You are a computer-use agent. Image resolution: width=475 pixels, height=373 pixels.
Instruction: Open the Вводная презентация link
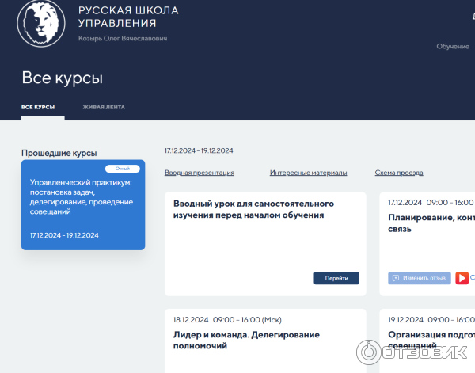[x=199, y=173]
